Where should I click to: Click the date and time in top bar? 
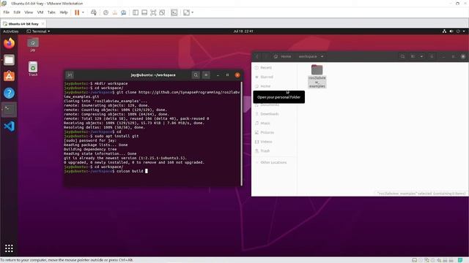[x=243, y=31]
